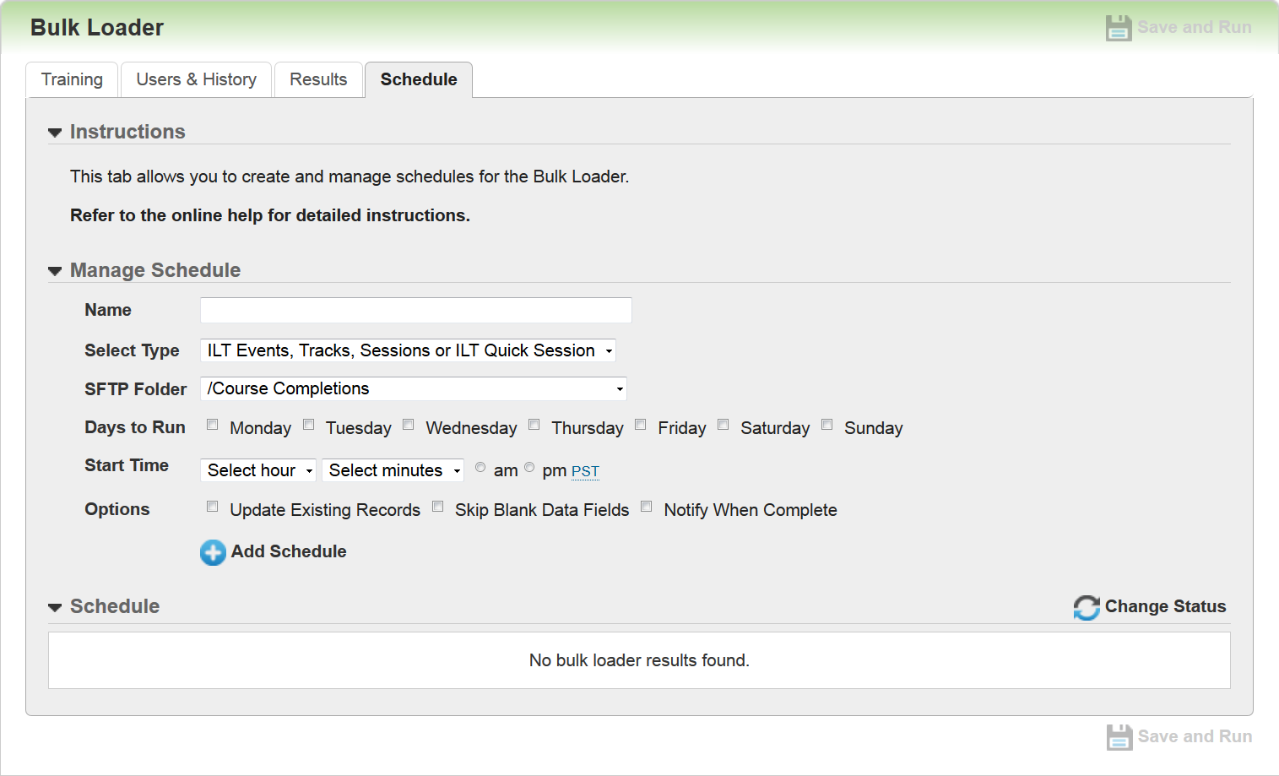Click the Change Status refresh icon
This screenshot has height=776, width=1279.
[x=1087, y=607]
